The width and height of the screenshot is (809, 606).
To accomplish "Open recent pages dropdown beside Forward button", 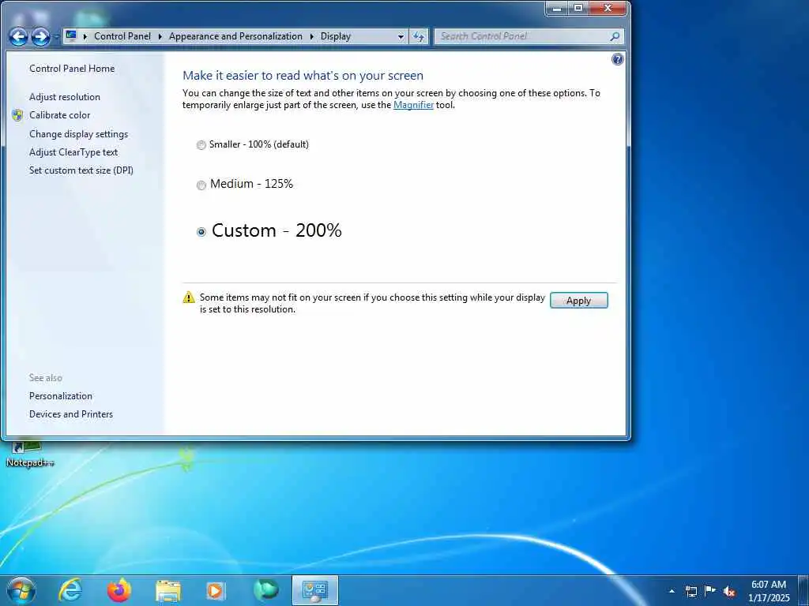I will 56,37.
